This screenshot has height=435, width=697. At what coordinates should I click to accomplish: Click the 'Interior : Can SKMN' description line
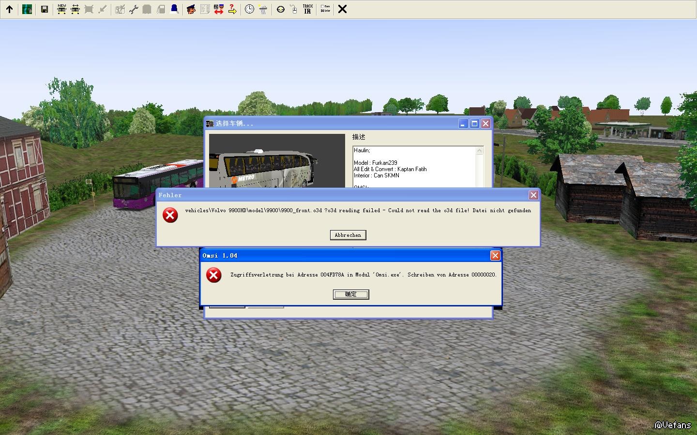(377, 175)
